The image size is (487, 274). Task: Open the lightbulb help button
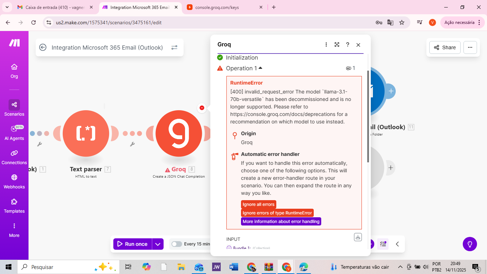coord(470,244)
